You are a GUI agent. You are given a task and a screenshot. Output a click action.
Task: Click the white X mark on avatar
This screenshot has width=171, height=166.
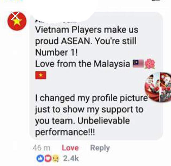tap(15, 16)
